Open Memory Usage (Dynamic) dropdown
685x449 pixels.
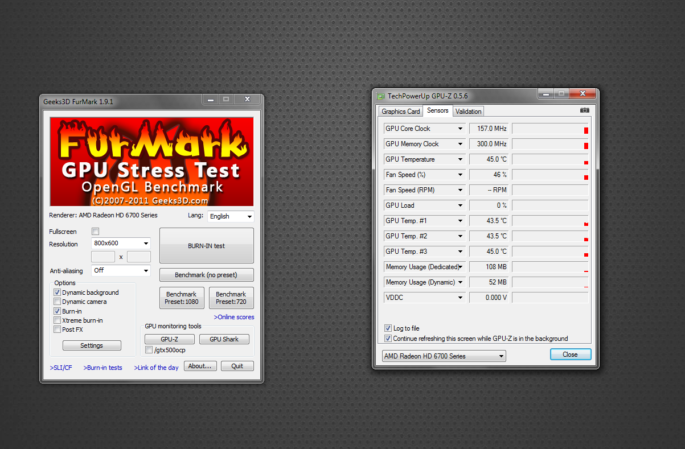pyautogui.click(x=460, y=282)
